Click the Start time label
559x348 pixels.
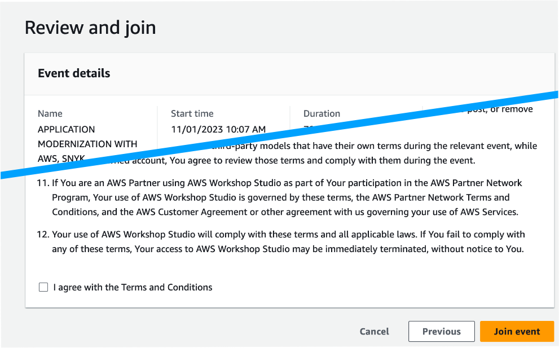pyautogui.click(x=192, y=113)
